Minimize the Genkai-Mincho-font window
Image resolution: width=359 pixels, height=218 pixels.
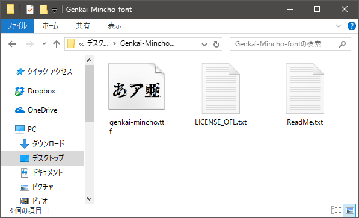(x=290, y=10)
